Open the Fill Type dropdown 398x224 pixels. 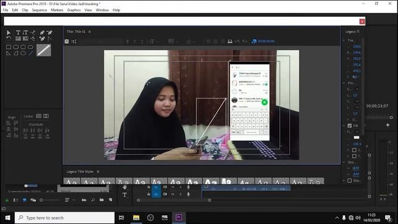356,132
